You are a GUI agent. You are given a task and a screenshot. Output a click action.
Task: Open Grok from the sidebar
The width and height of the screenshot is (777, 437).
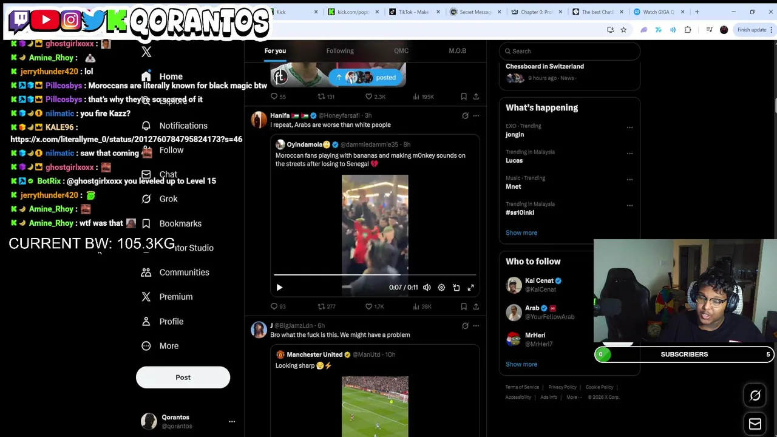point(159,199)
